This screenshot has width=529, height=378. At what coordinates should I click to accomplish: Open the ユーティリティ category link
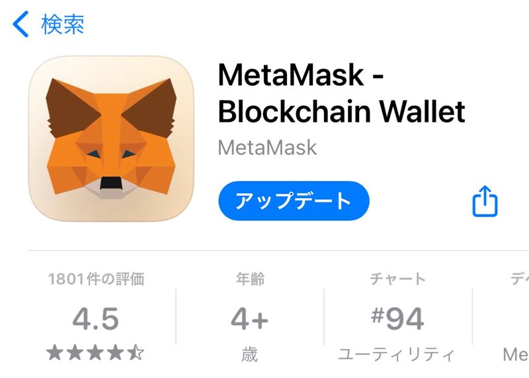click(397, 355)
